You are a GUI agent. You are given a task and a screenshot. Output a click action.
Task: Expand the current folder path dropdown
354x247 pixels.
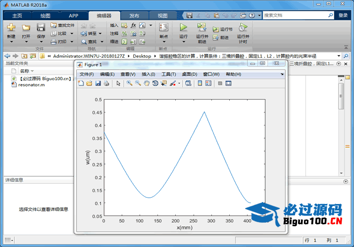pos(339,56)
